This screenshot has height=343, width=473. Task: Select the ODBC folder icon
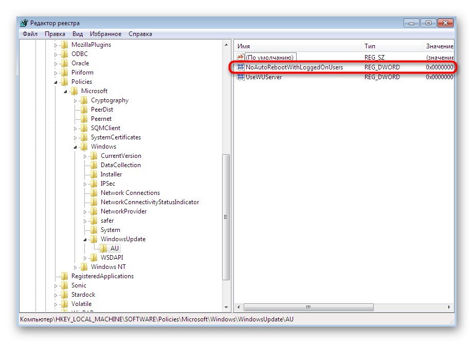65,54
